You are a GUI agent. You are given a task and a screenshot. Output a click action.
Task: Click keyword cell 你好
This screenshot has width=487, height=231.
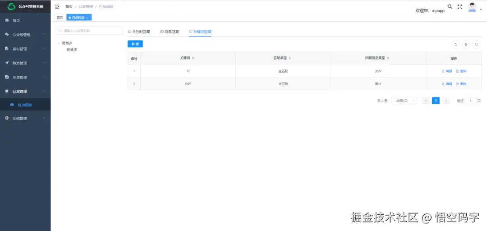(188, 84)
